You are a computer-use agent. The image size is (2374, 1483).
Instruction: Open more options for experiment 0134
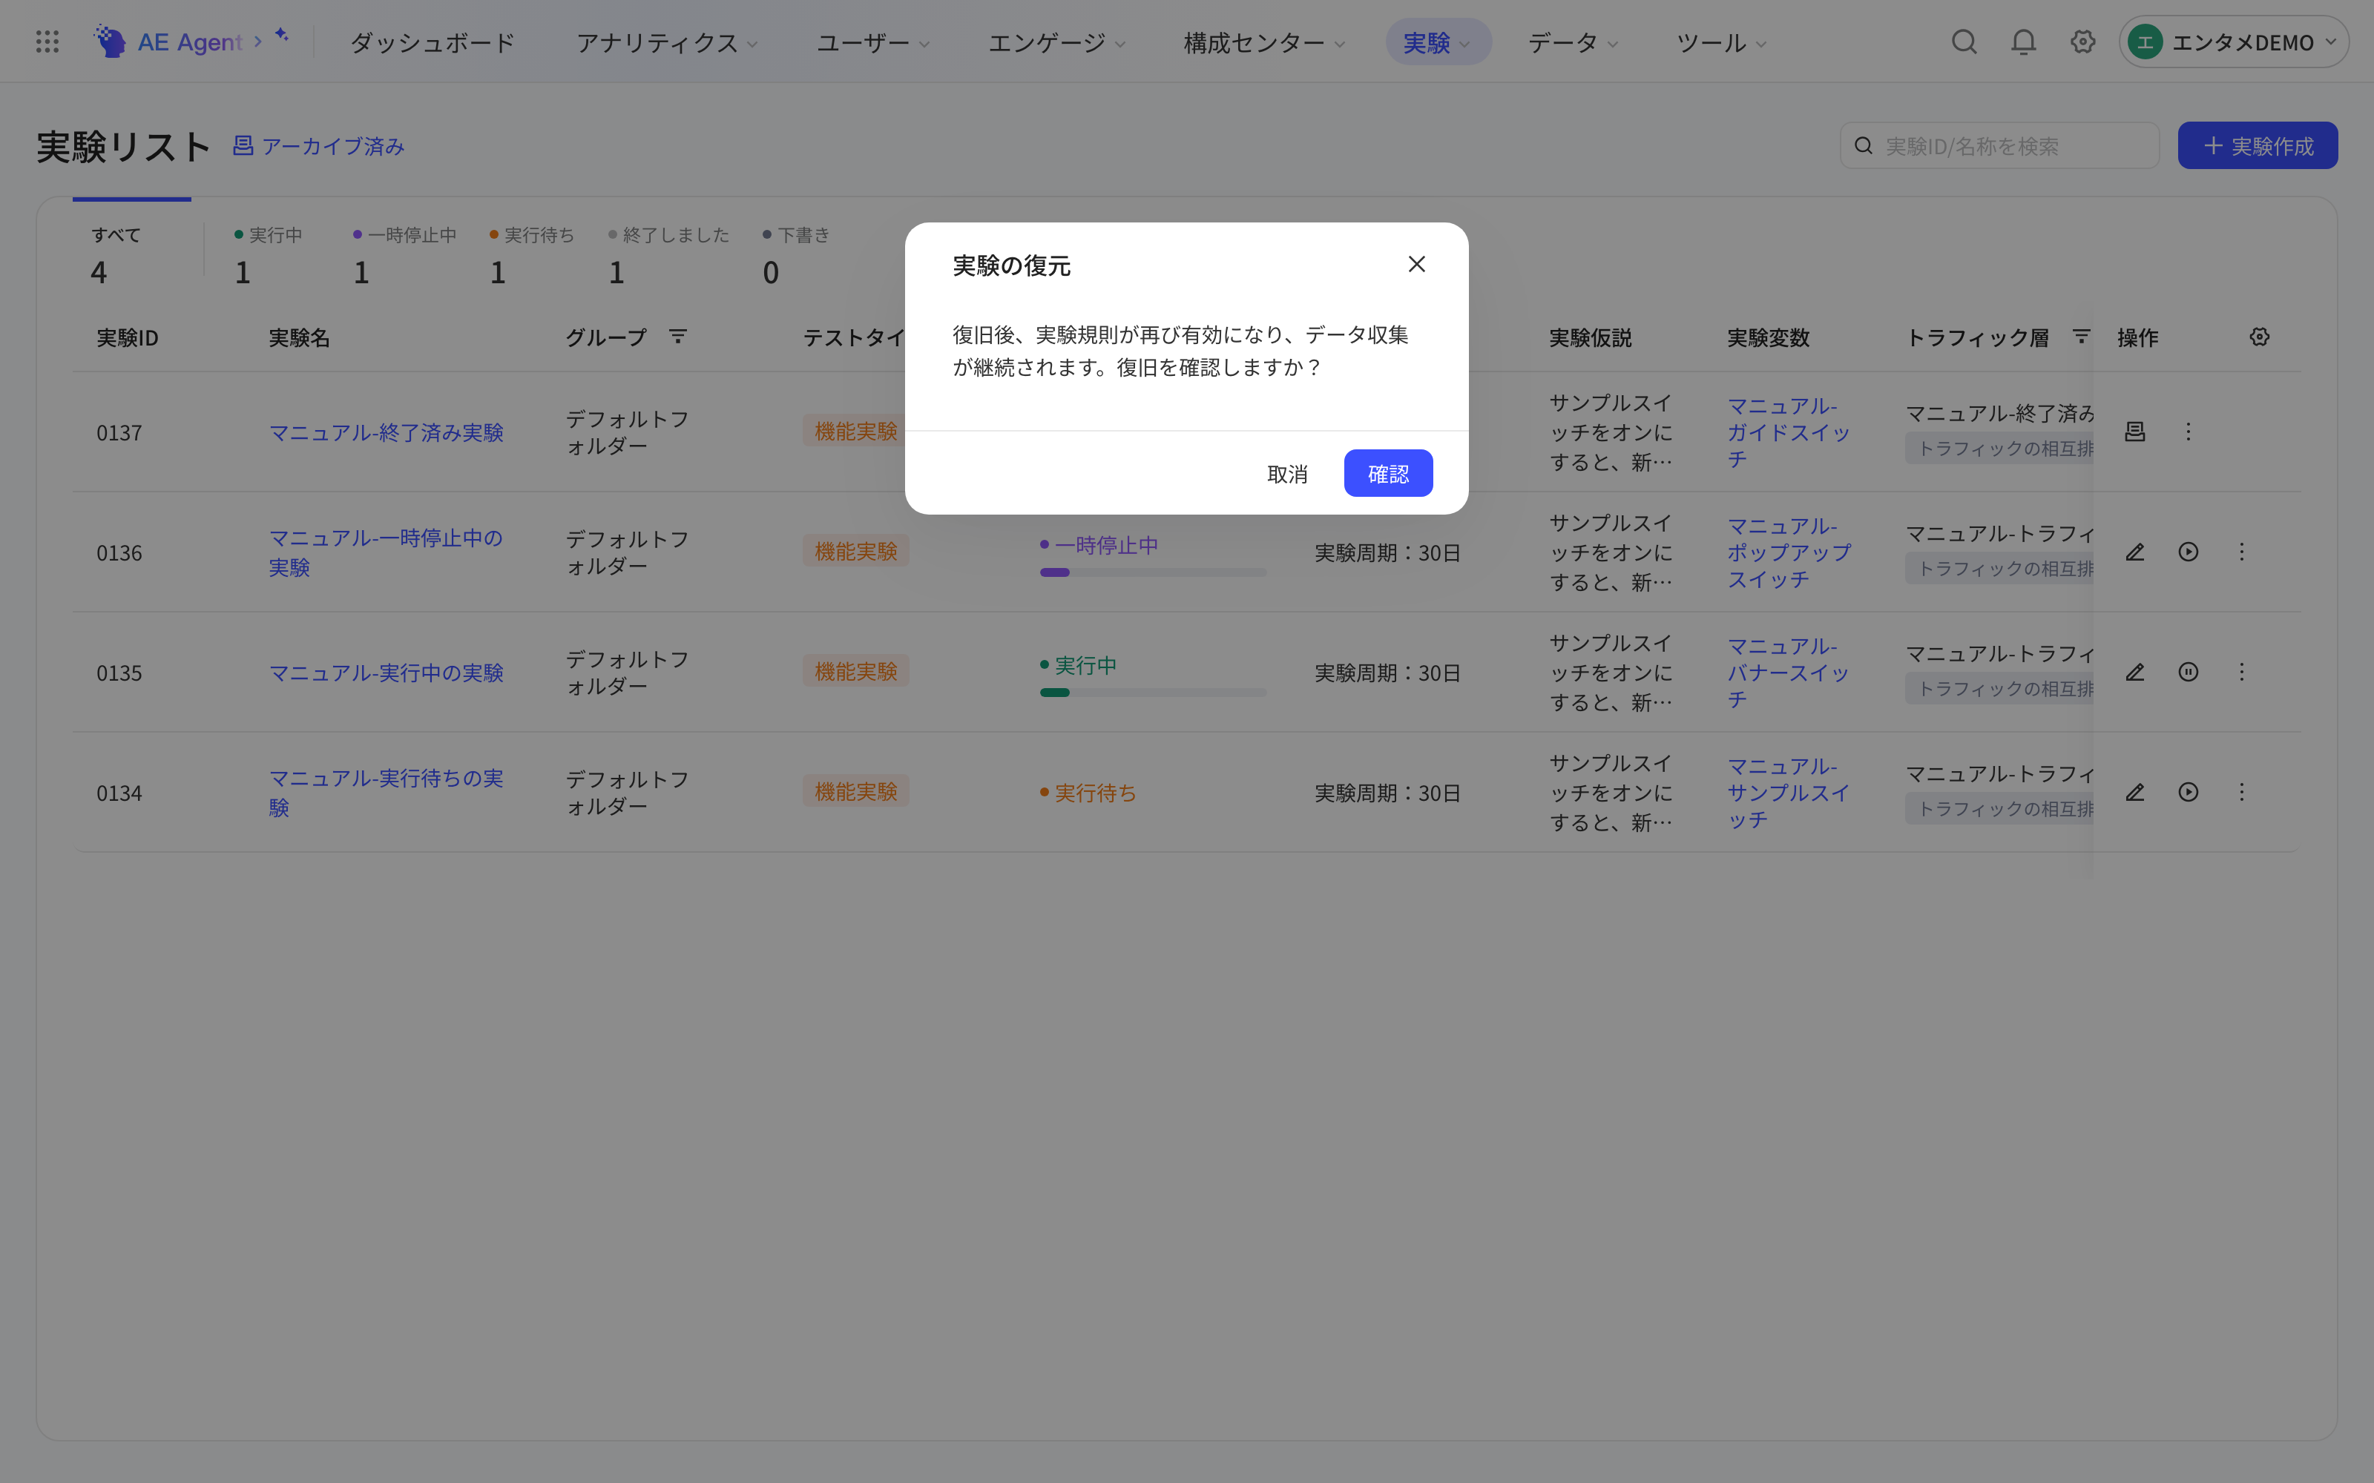click(x=2241, y=793)
